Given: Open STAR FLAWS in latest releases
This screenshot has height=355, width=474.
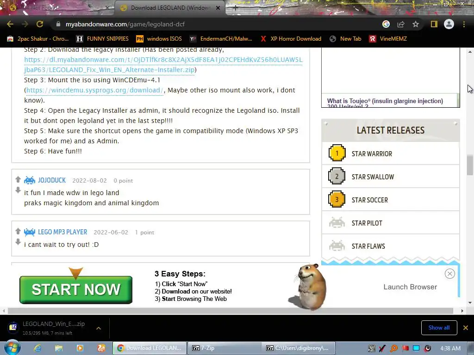Looking at the screenshot, I should click(x=391, y=246).
